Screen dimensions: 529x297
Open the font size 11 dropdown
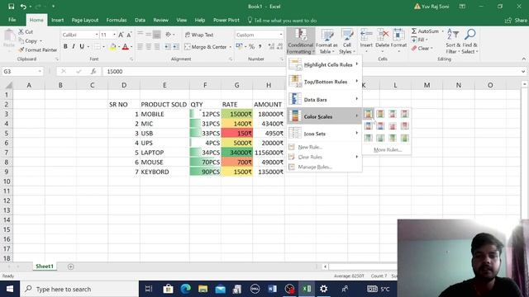114,35
